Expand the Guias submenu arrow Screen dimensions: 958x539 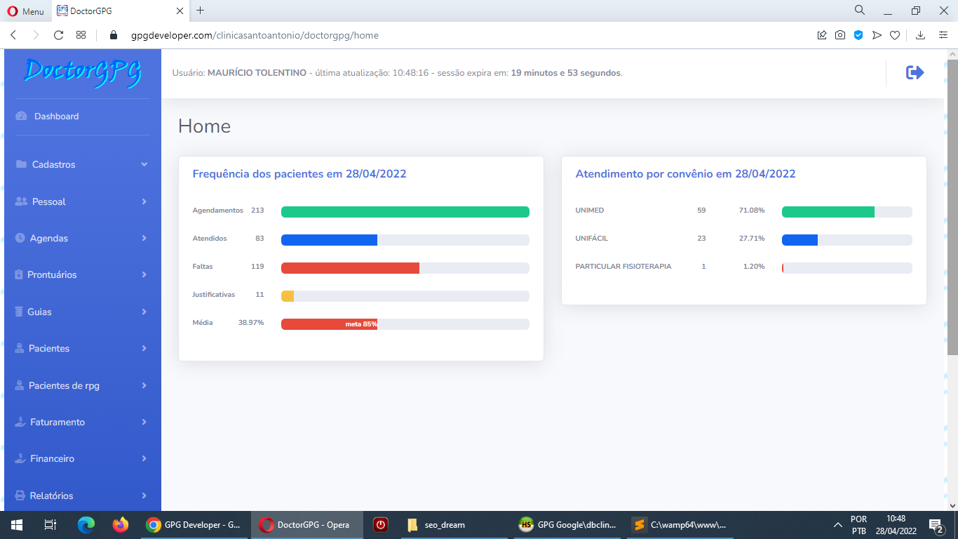click(144, 312)
